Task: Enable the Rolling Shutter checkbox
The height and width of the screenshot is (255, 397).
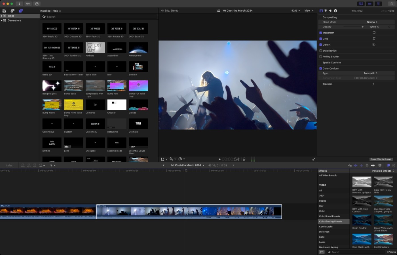Action: [321, 56]
